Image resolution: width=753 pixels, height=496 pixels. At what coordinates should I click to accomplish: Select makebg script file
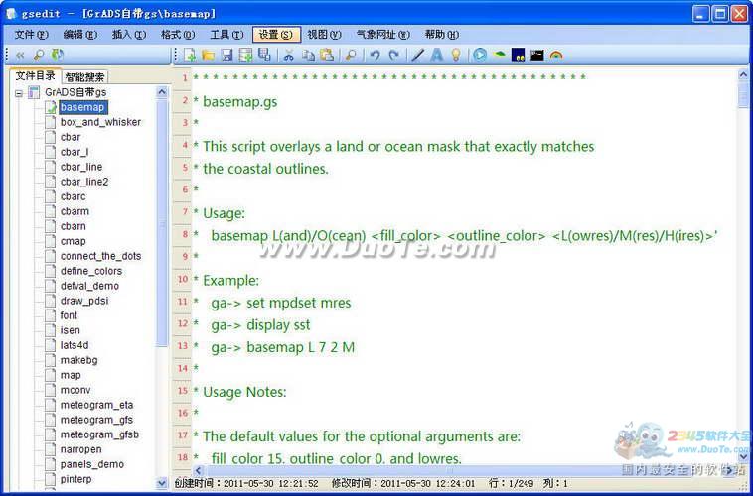pyautogui.click(x=79, y=360)
